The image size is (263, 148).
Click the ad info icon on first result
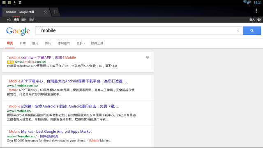tap(148, 57)
